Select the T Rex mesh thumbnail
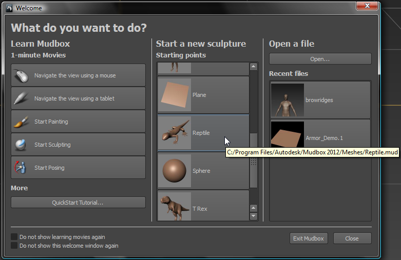The image size is (401, 260). pos(175,206)
